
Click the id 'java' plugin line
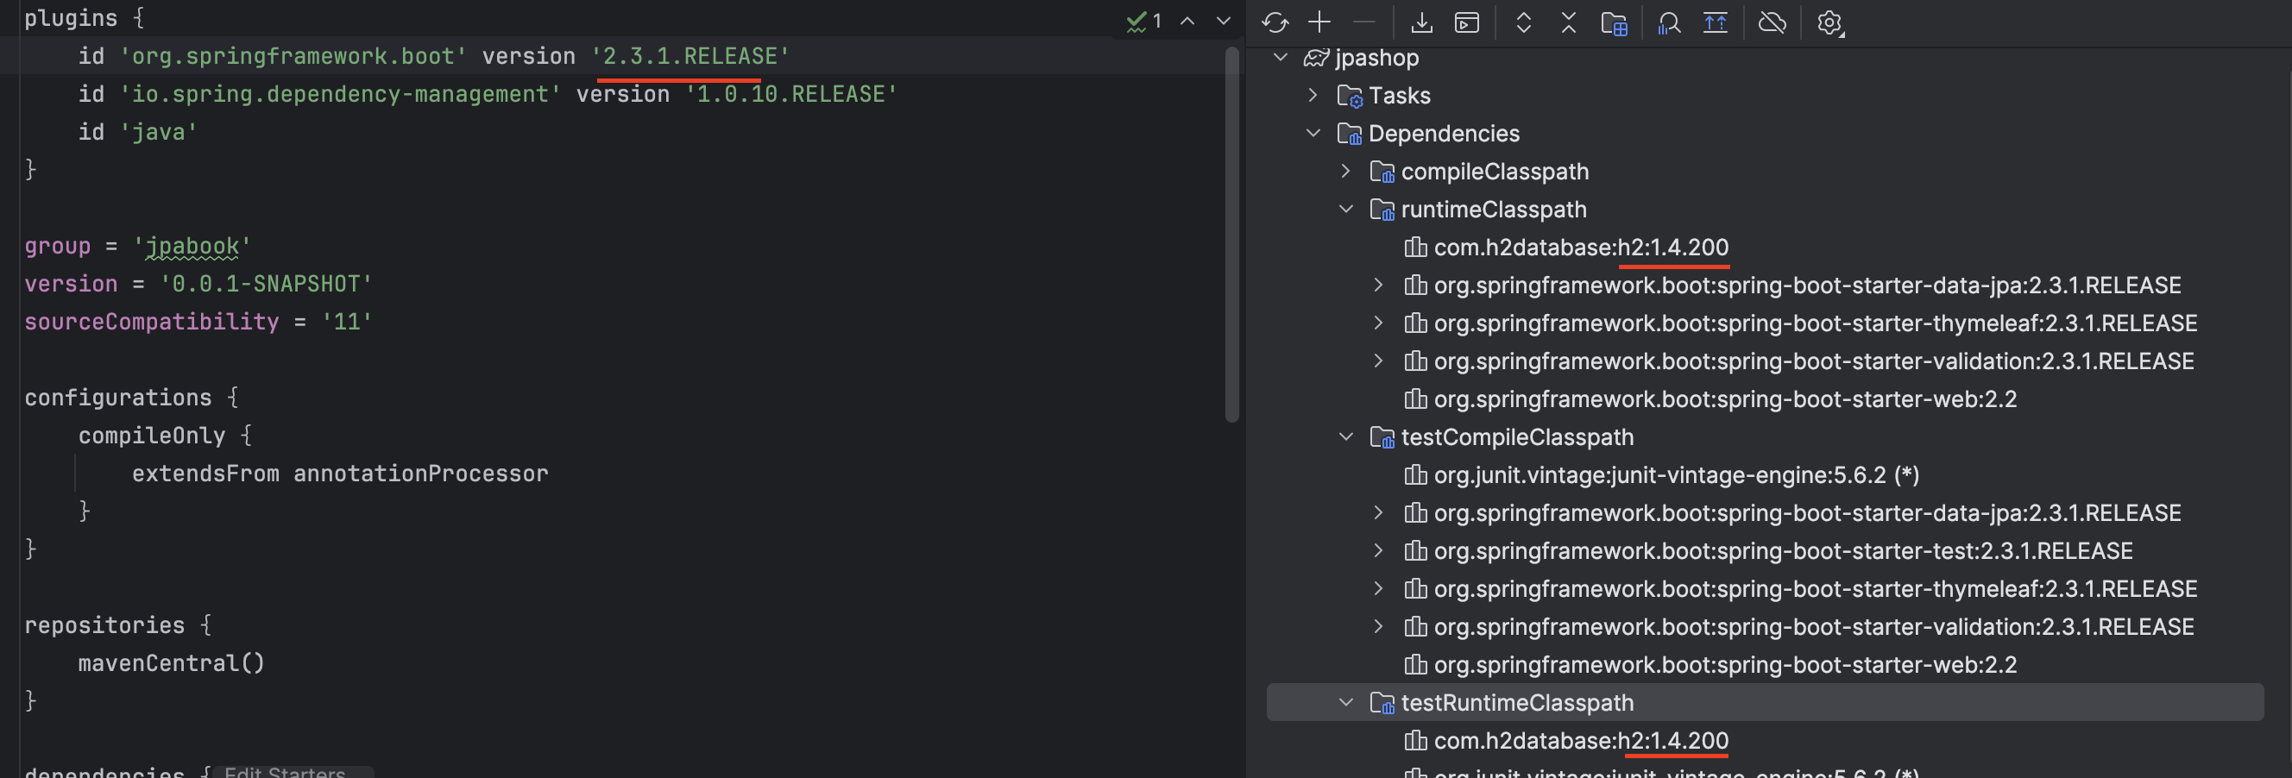tap(138, 133)
